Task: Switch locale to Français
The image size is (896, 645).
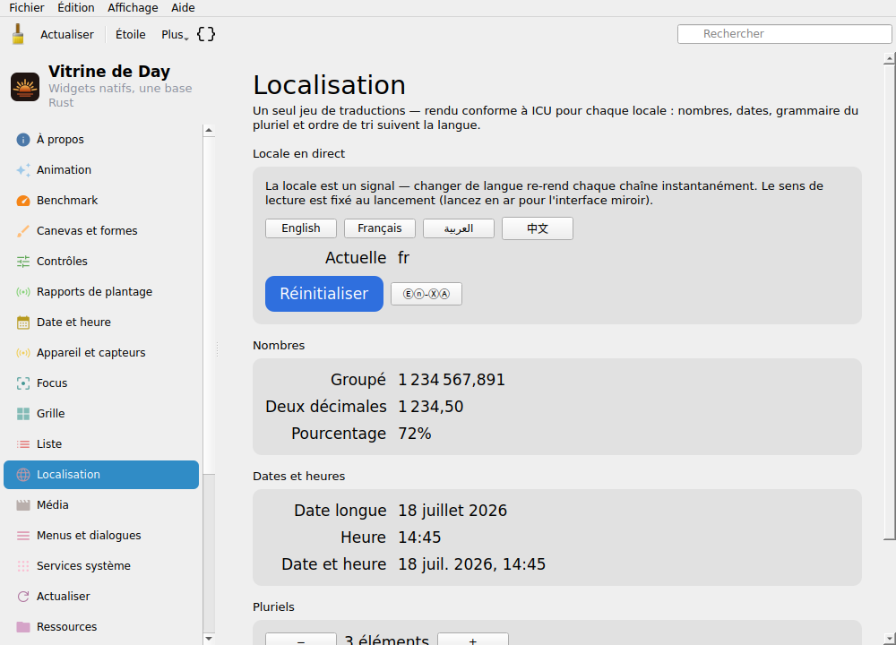Action: click(379, 228)
